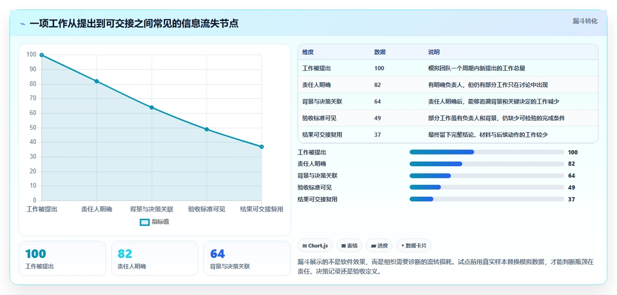
Task: Click the footer note about 漏斗展示
Action: coord(446,267)
